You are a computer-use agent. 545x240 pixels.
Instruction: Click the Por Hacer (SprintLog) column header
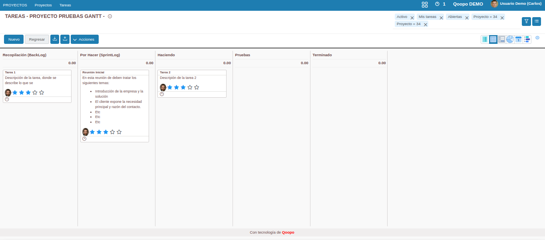point(100,55)
